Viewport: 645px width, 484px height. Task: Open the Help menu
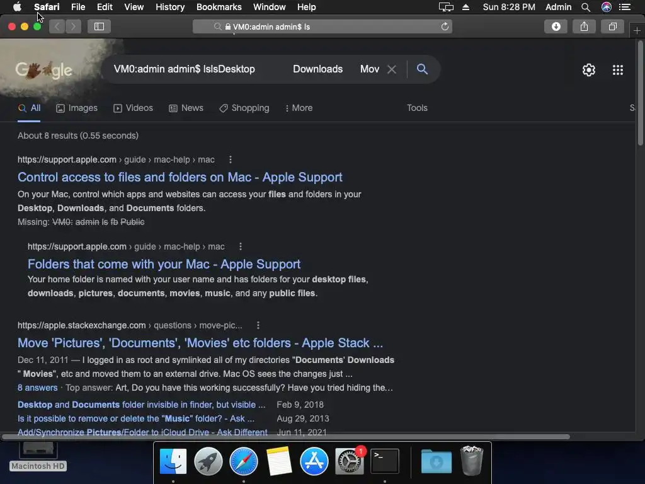(307, 7)
